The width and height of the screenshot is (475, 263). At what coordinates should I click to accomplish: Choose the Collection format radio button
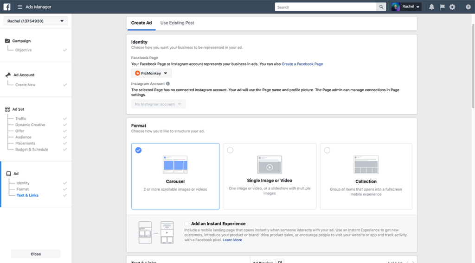coord(327,150)
